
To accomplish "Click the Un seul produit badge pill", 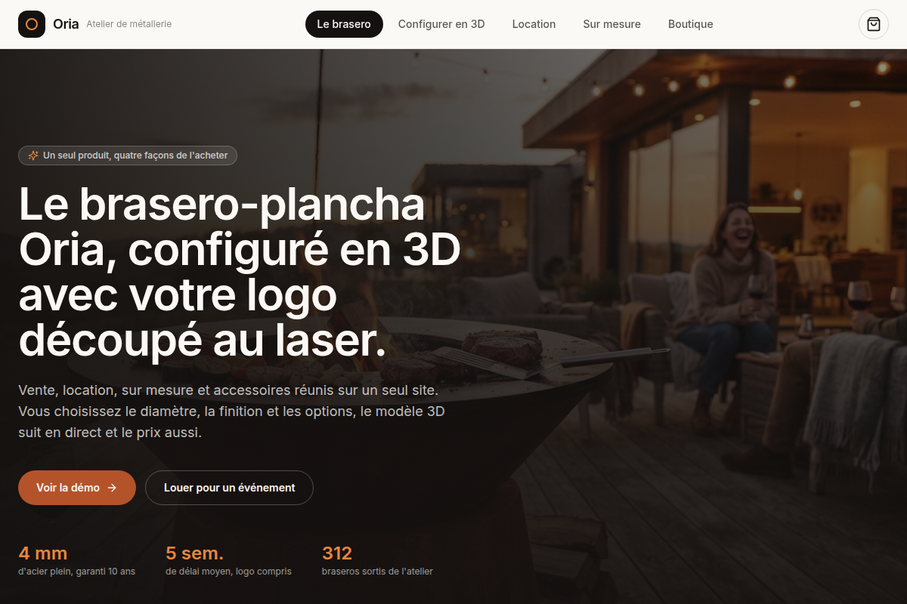I will pos(128,156).
